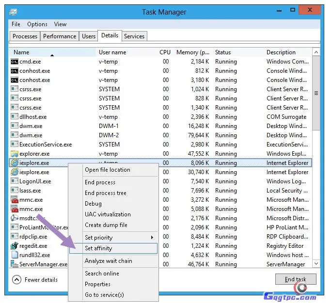This screenshot has width=332, height=307.
Task: Click the ServerManager.exe icon
Action: pos(15,264)
